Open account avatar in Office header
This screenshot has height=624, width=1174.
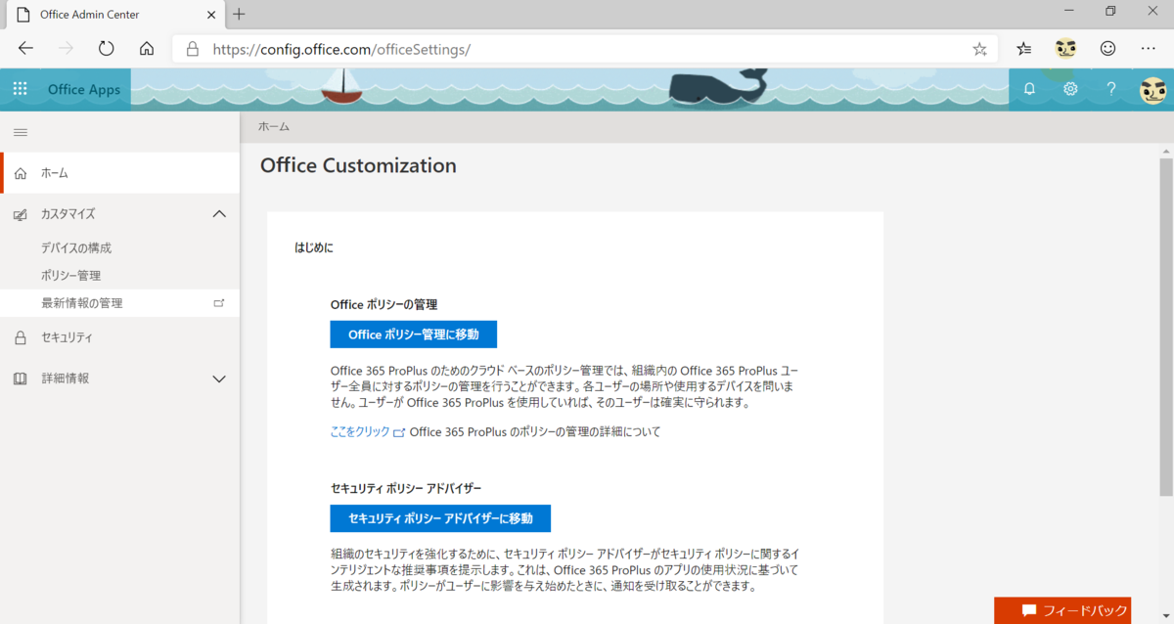tap(1152, 89)
